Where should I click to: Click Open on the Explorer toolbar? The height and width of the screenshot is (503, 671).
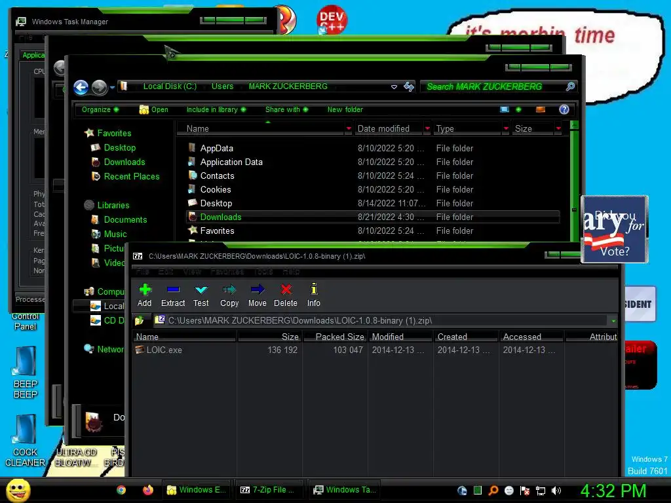153,109
